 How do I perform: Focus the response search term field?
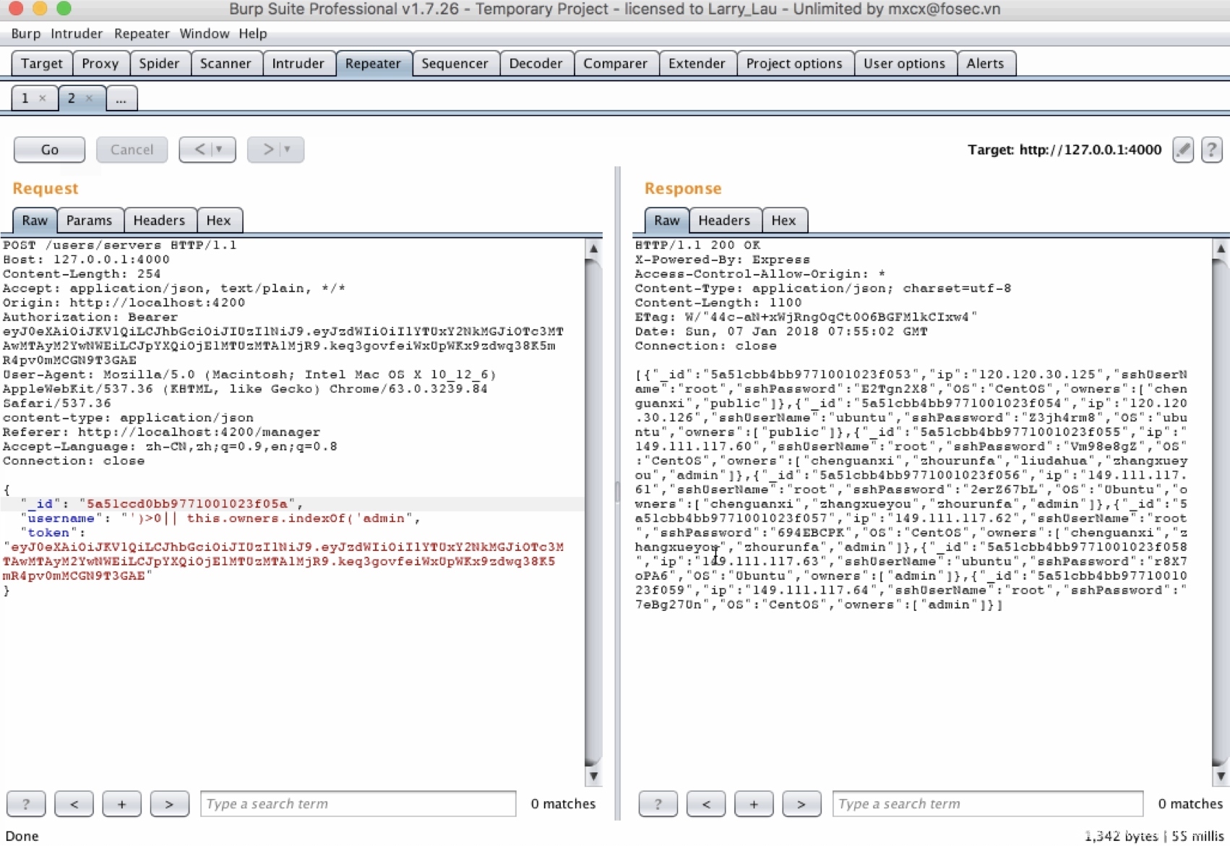point(988,803)
